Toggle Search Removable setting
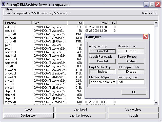 (102, 61)
